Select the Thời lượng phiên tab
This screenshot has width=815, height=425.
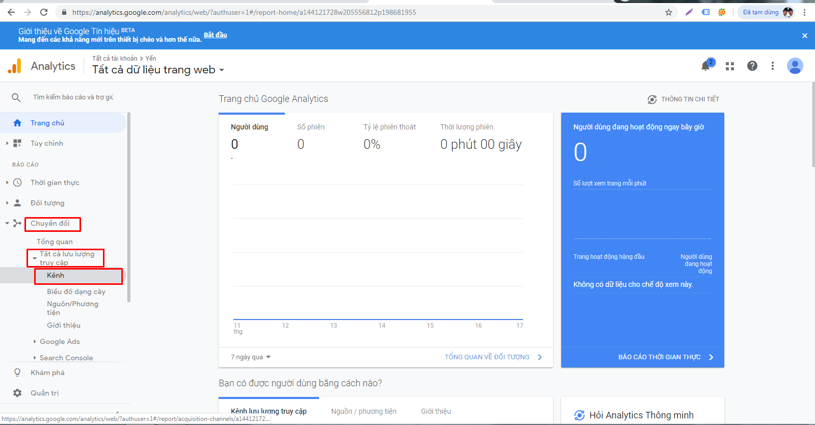coord(481,138)
